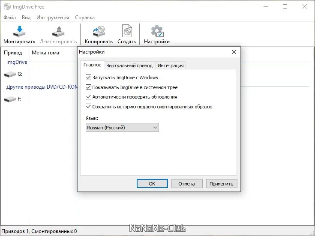
Task: Click the Привод column header
Action: tap(13, 53)
